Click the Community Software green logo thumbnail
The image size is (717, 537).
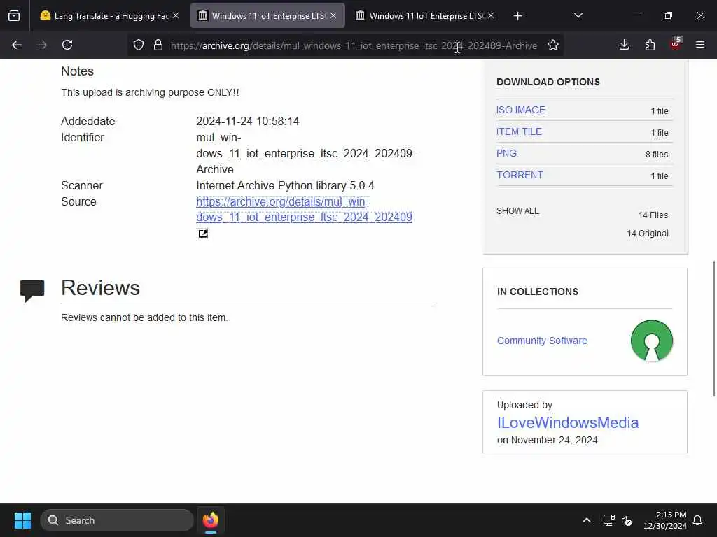(652, 341)
